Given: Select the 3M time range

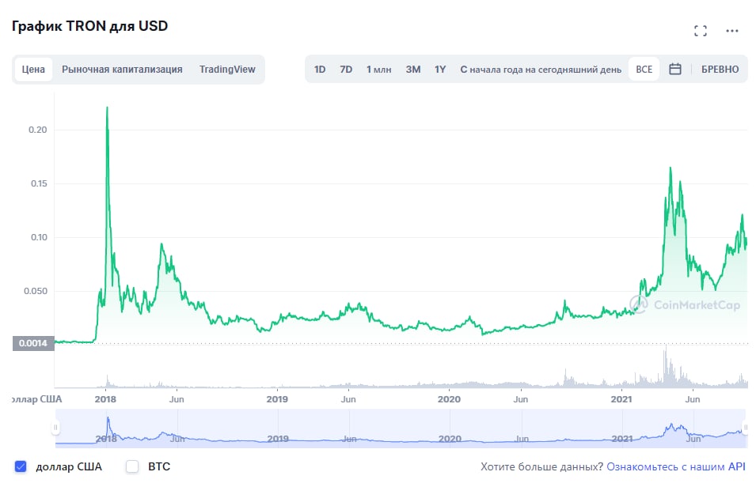Looking at the screenshot, I should (412, 70).
